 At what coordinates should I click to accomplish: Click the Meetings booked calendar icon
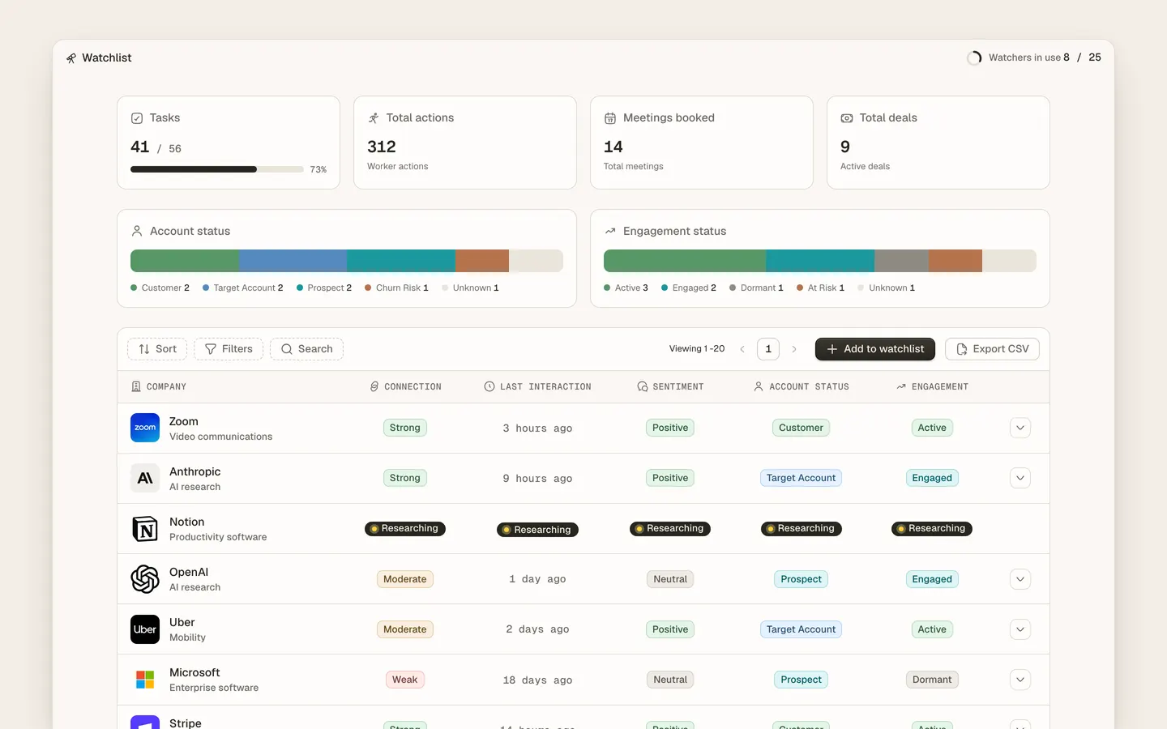610,118
